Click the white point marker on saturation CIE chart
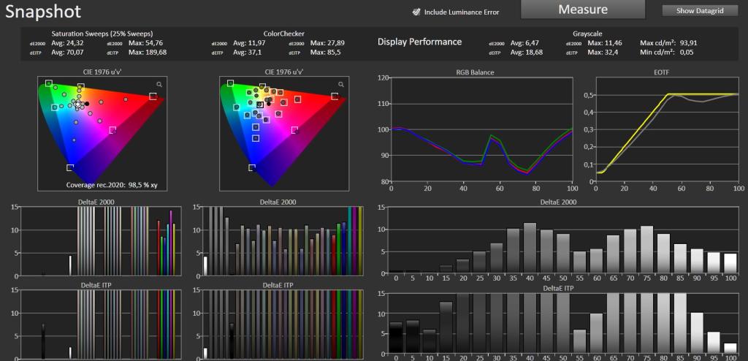This screenshot has width=748, height=361. 77,104
